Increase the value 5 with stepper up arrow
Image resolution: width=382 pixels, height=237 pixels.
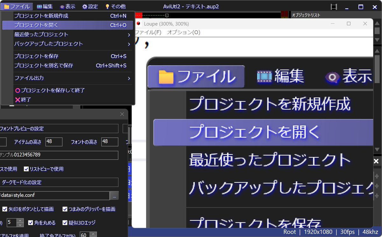[x=20, y=220]
